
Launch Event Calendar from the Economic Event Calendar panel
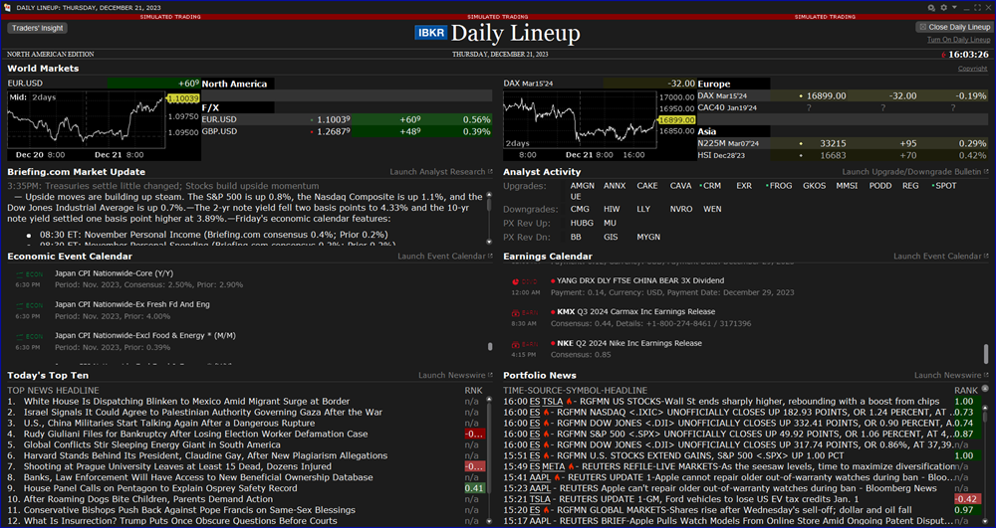(x=444, y=257)
